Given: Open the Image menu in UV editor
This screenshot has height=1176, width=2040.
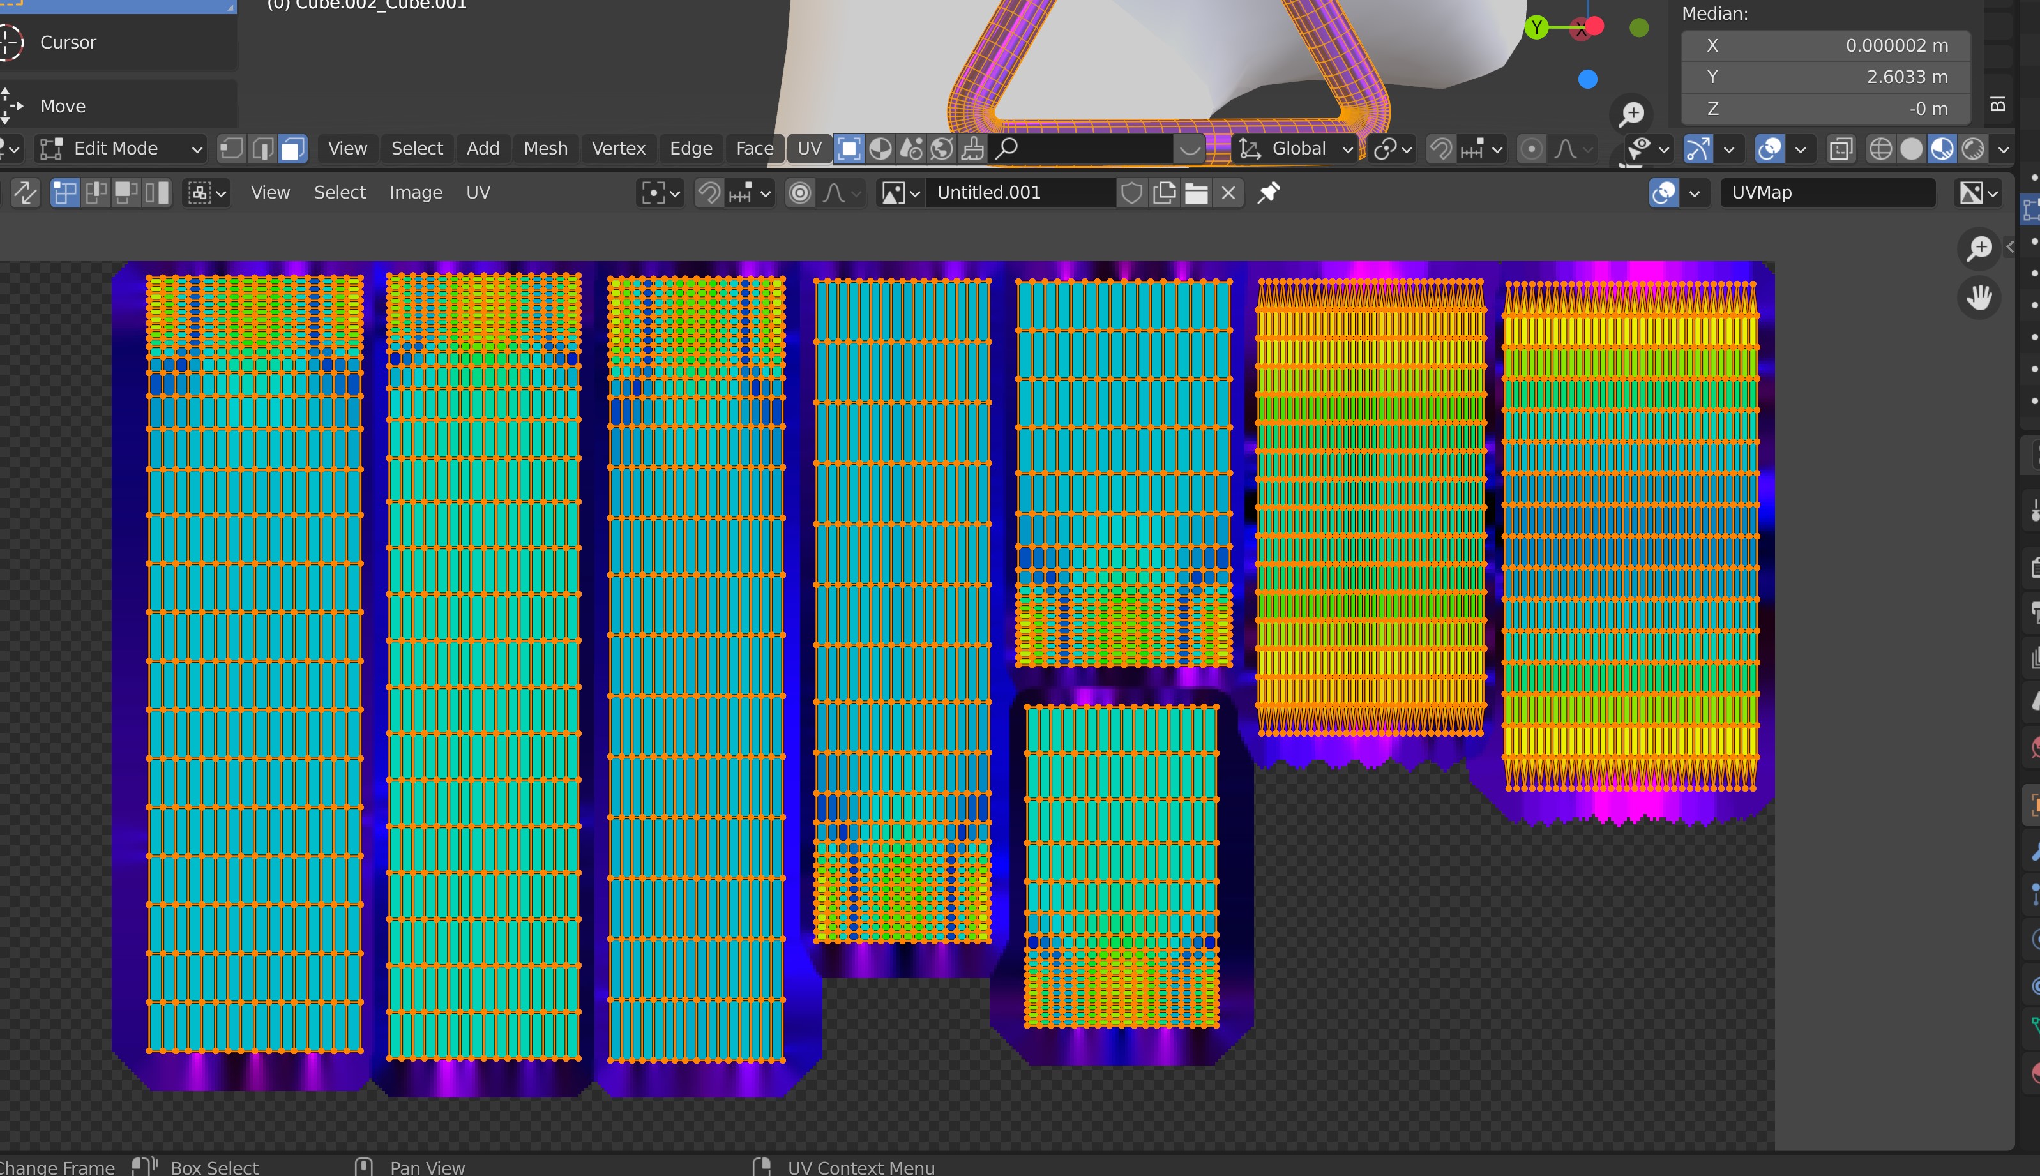Looking at the screenshot, I should coord(415,192).
